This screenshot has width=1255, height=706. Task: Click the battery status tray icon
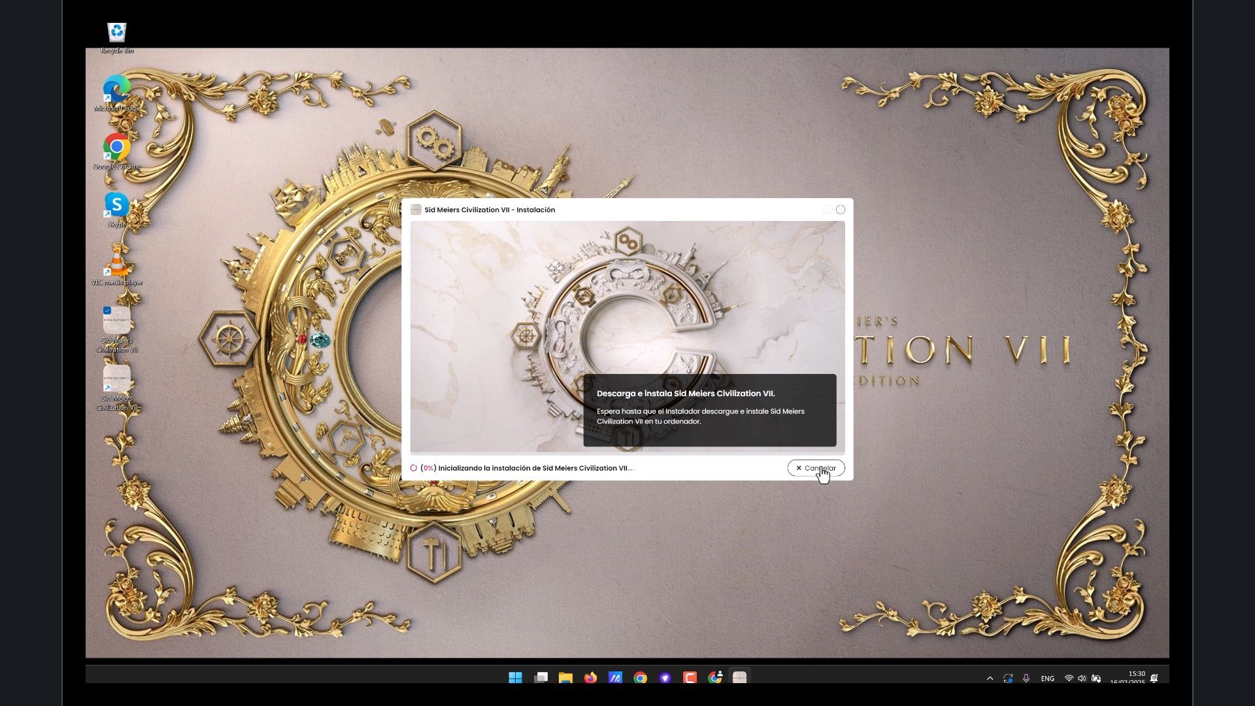click(x=1096, y=679)
